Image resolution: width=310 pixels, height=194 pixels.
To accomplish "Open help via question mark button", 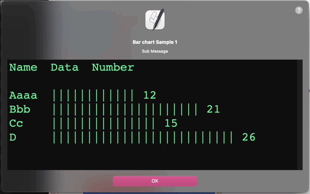I will pos(298,11).
